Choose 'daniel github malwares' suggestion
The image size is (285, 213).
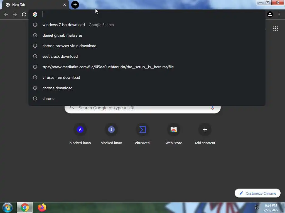147,35
